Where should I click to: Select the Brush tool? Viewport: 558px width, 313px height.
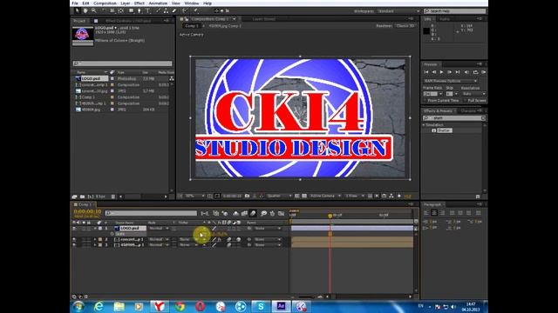point(158,11)
